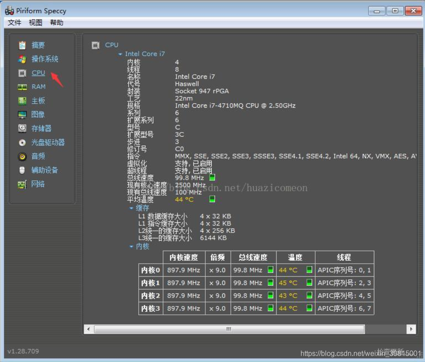Minimize the Speccy window
This screenshot has height=362, width=425.
click(377, 11)
